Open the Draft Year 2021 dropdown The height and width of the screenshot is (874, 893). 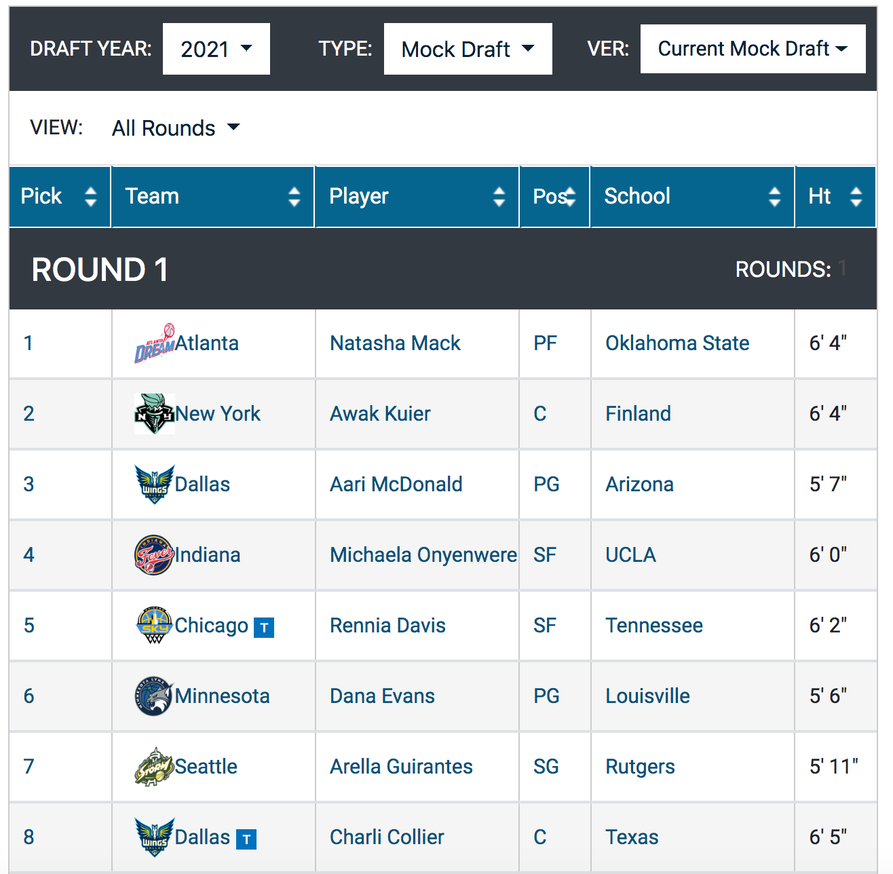point(216,49)
